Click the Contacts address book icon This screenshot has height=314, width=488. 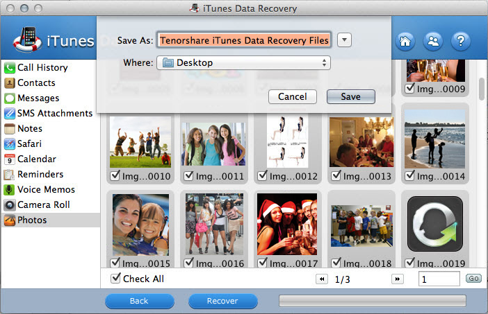10,83
